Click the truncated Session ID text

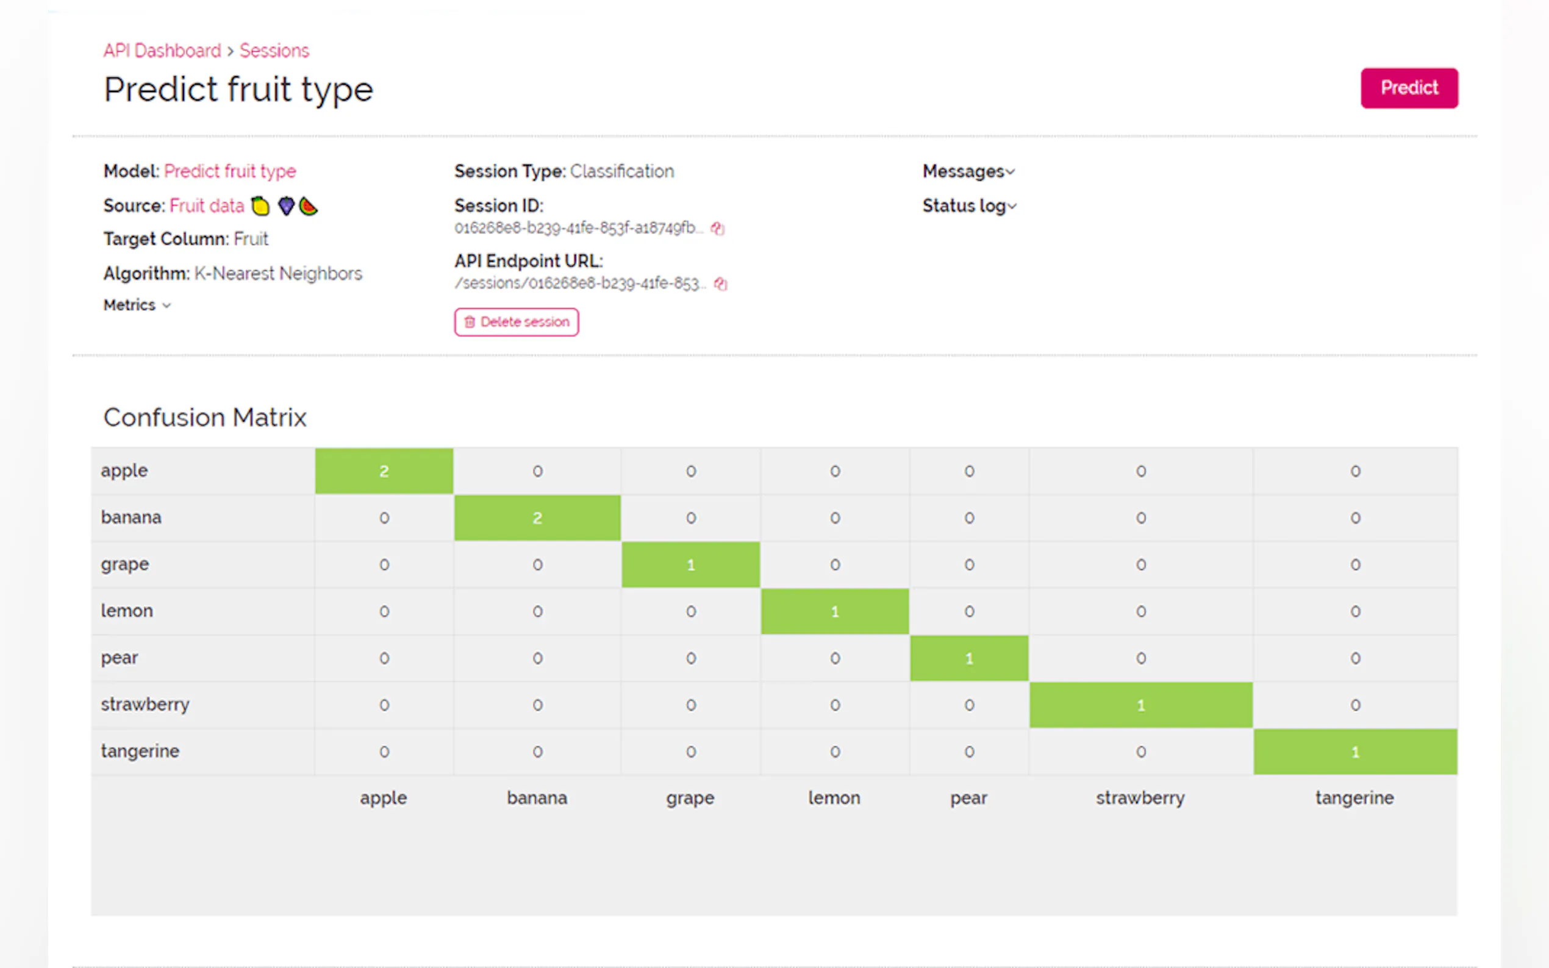(x=578, y=229)
